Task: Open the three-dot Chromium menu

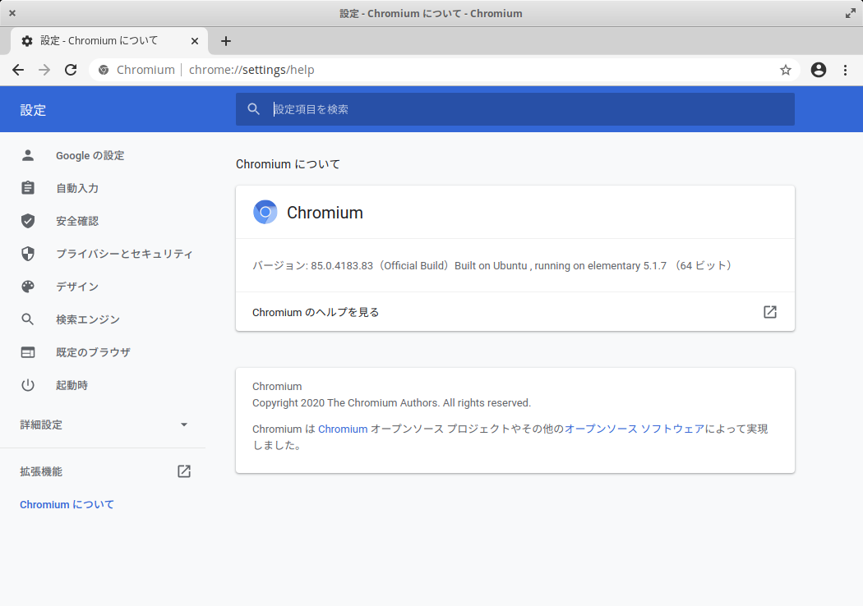Action: tap(846, 70)
